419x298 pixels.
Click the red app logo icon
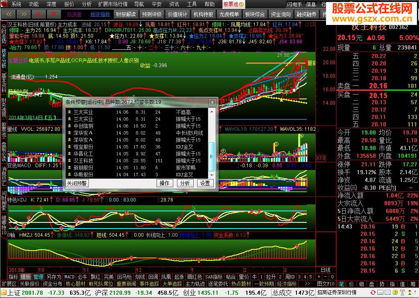4,4
